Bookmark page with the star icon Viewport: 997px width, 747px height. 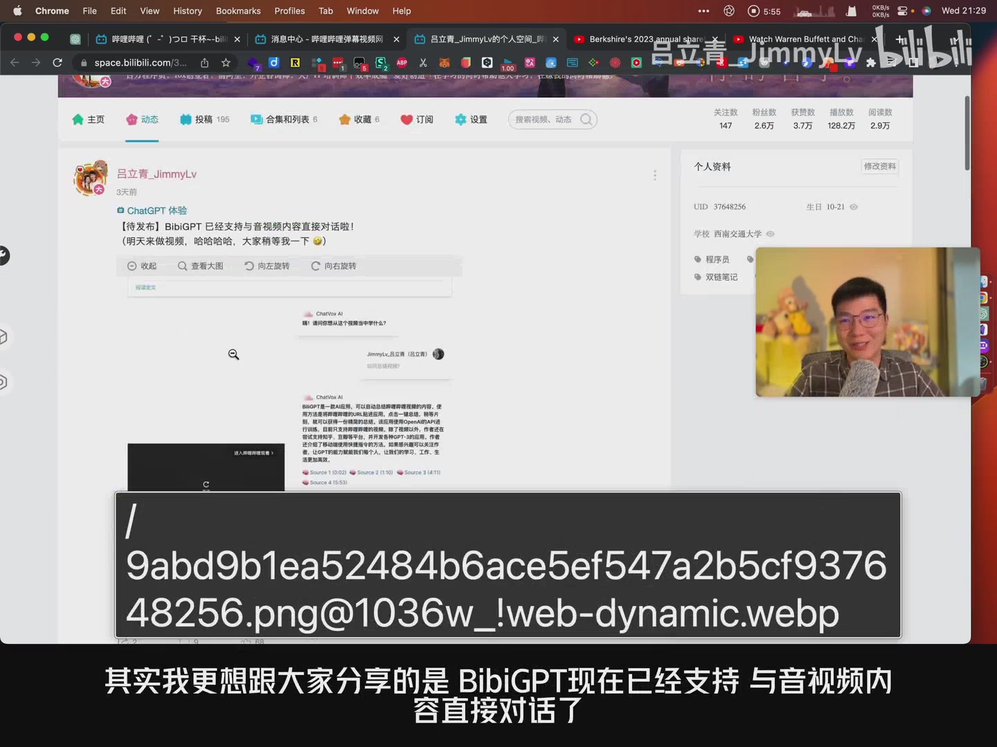click(x=226, y=63)
